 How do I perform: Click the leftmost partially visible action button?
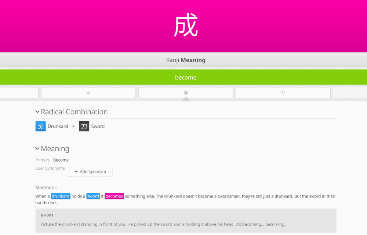pyautogui.click(x=19, y=93)
